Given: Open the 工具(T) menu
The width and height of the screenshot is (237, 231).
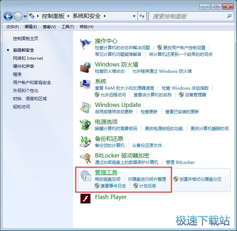Looking at the screenshot, I should point(68,27).
